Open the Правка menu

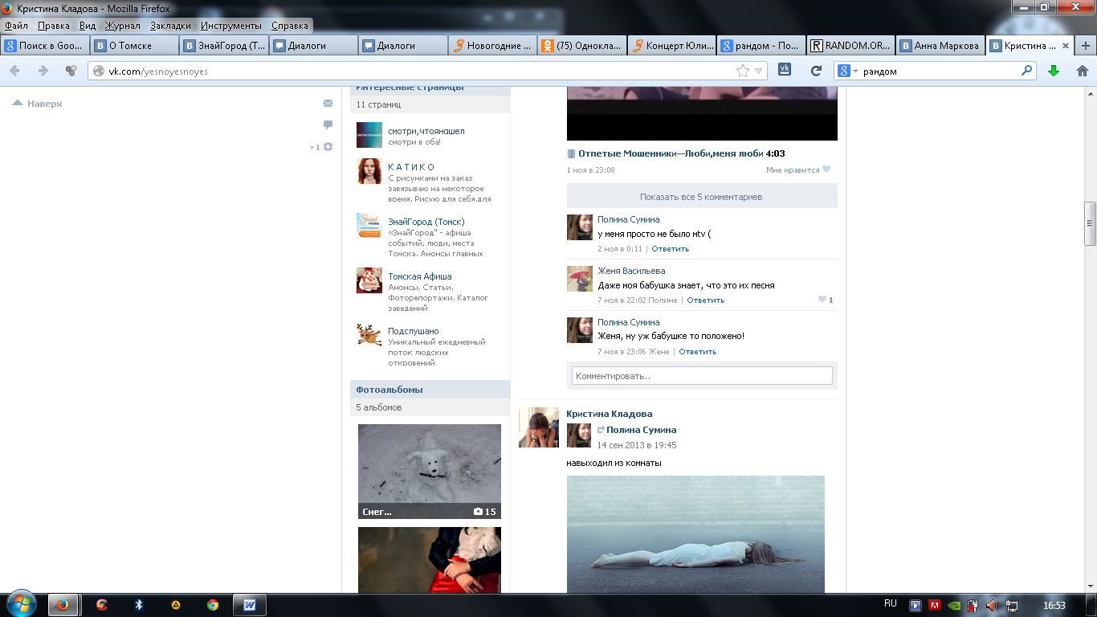pos(53,25)
